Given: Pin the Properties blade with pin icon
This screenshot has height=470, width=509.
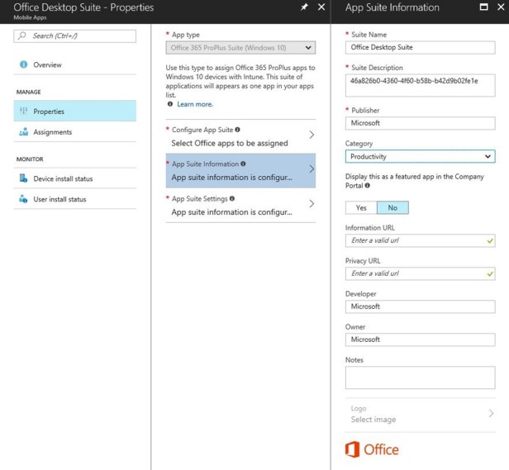Looking at the screenshot, I should [304, 7].
